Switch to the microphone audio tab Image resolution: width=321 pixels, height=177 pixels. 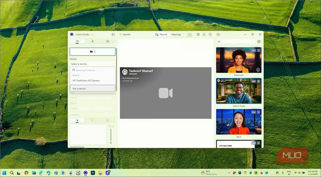(x=92, y=41)
